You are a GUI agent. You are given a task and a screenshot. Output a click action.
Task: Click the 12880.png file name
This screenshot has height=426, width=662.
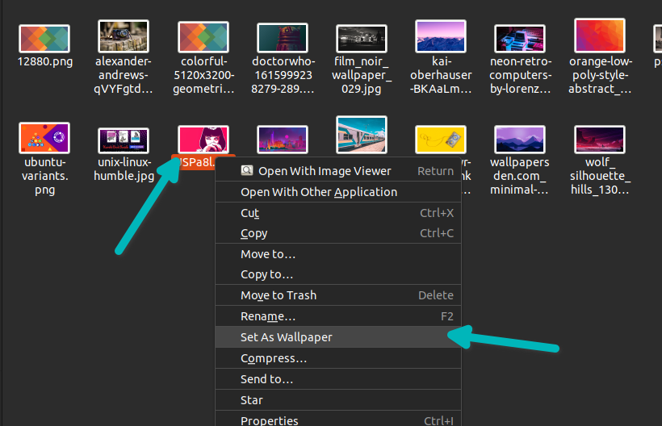[x=44, y=61]
